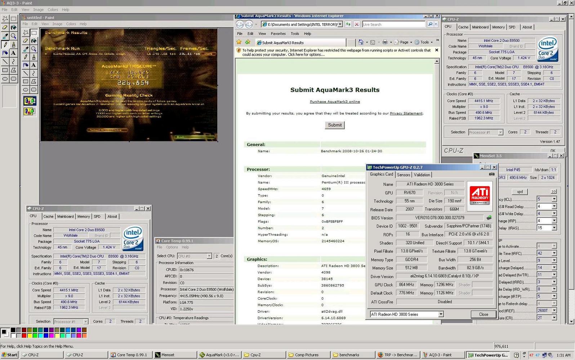Open Core Temp Select CPU dropdown

pyautogui.click(x=209, y=256)
